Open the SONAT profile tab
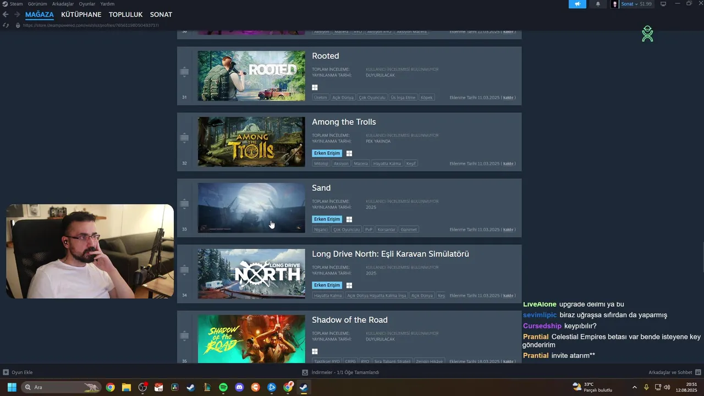 (161, 15)
